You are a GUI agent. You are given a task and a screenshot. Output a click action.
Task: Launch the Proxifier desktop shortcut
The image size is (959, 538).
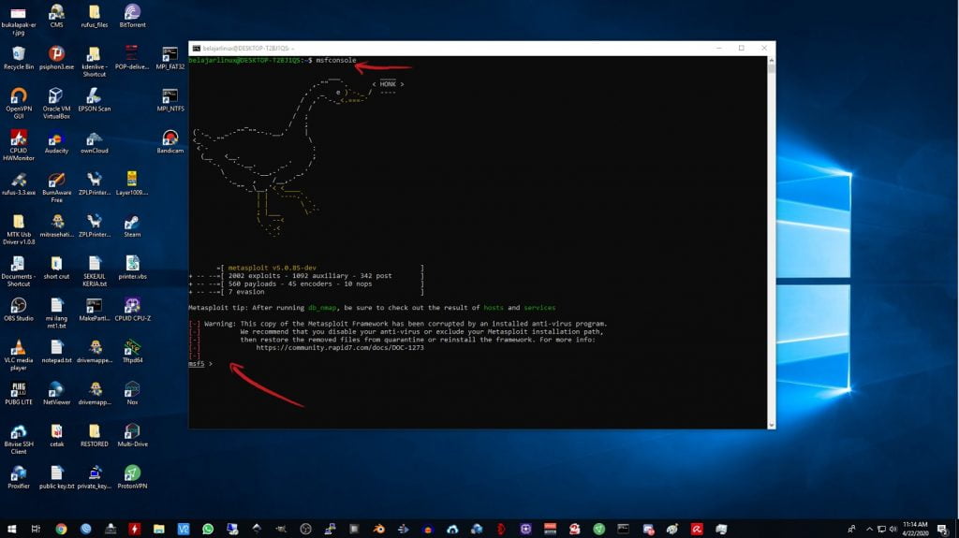pyautogui.click(x=19, y=477)
